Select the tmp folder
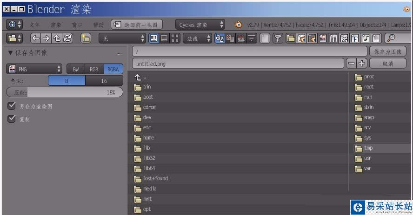The width and height of the screenshot is (413, 215). click(x=382, y=148)
